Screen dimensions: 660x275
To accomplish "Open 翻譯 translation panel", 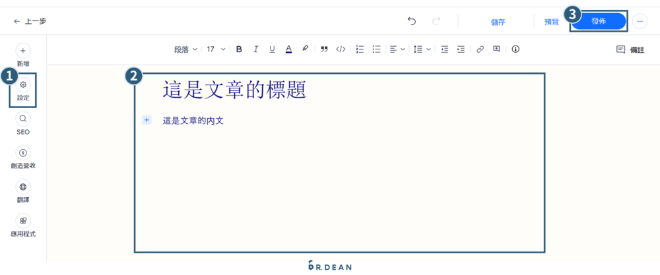I will coord(23,192).
